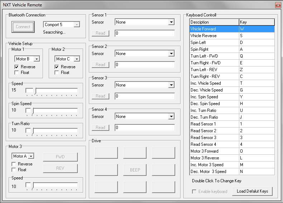Select the Read Sensor 4 row
283x203 pixels.
[x=232, y=144]
